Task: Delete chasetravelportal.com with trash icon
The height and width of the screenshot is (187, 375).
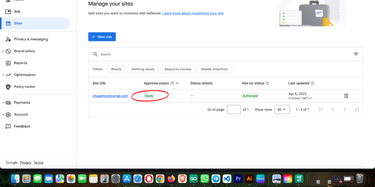Action: 346,96
